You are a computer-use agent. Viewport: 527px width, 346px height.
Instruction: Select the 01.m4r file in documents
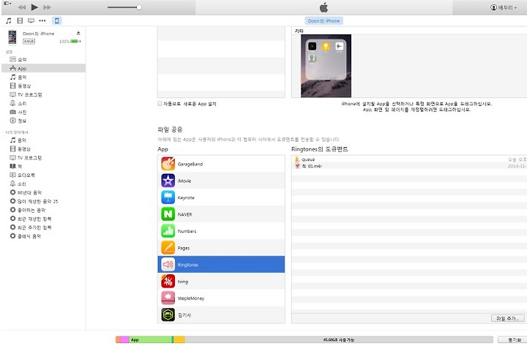[409, 166]
